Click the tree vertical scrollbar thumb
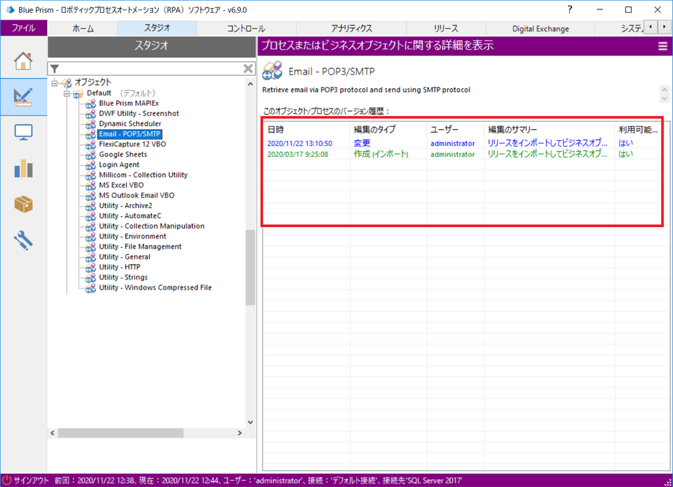Viewport: 673px width, 487px height. 250,267
